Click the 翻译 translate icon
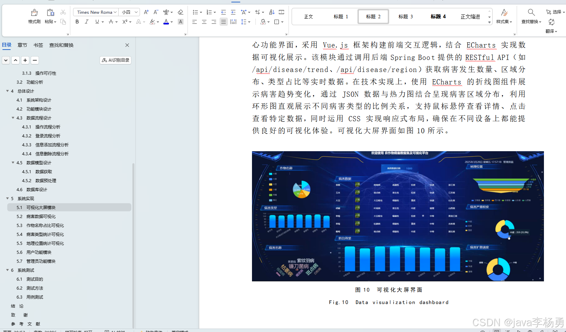This screenshot has width=566, height=332. (x=552, y=22)
